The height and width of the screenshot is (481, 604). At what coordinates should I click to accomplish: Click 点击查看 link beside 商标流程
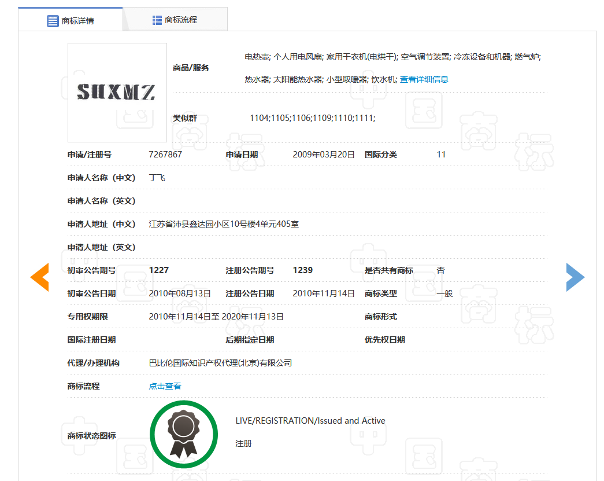point(165,386)
